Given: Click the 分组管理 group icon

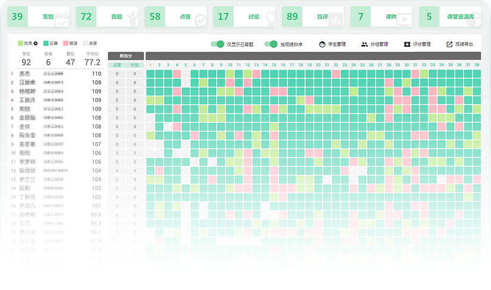Looking at the screenshot, I should coord(364,44).
